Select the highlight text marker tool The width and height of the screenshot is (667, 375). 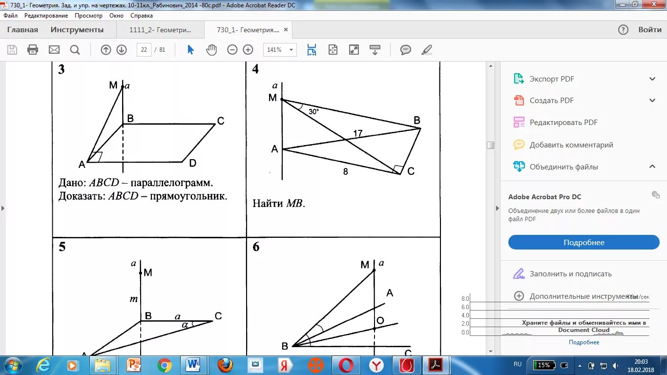point(427,50)
